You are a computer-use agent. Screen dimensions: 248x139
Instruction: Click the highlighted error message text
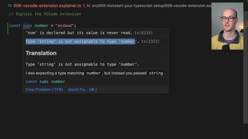coord(80,41)
